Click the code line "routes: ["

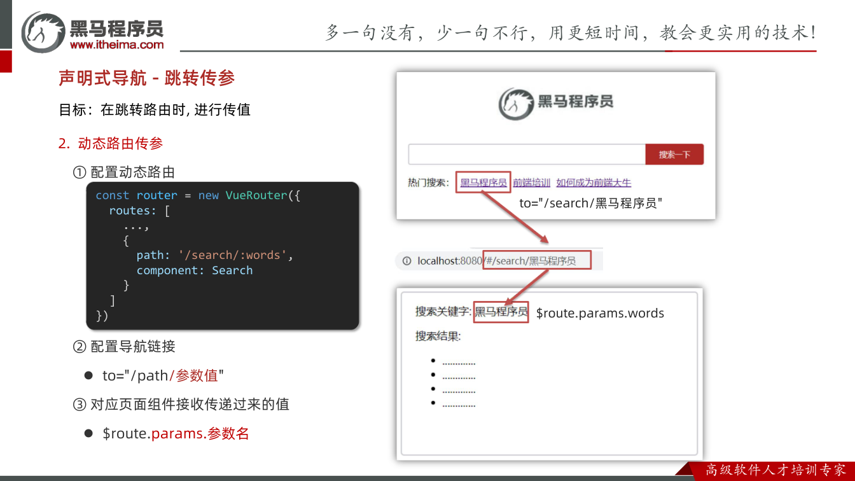[139, 211]
